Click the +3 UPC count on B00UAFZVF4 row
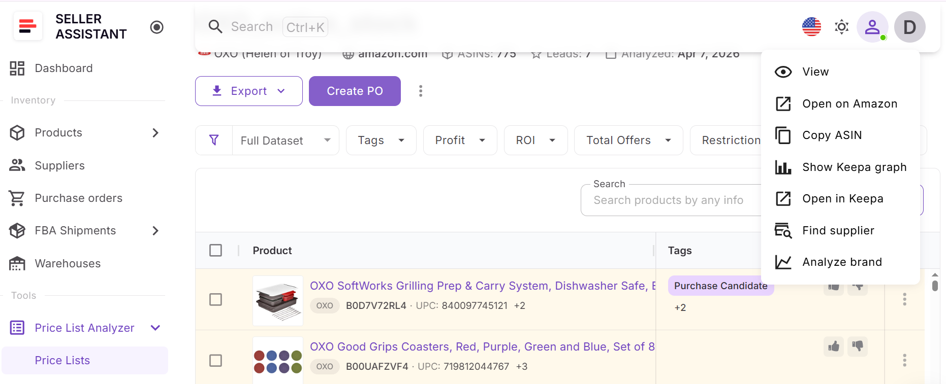Image resolution: width=946 pixels, height=384 pixels. [522, 367]
